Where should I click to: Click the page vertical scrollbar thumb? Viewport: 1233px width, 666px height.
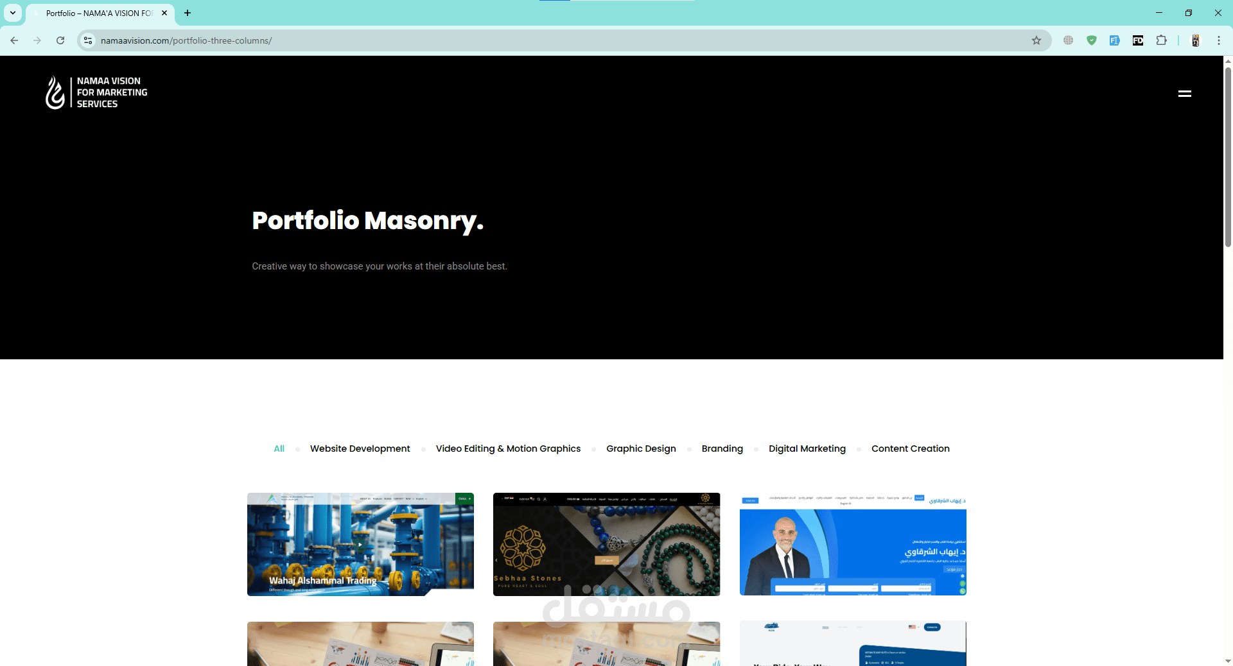tap(1228, 156)
